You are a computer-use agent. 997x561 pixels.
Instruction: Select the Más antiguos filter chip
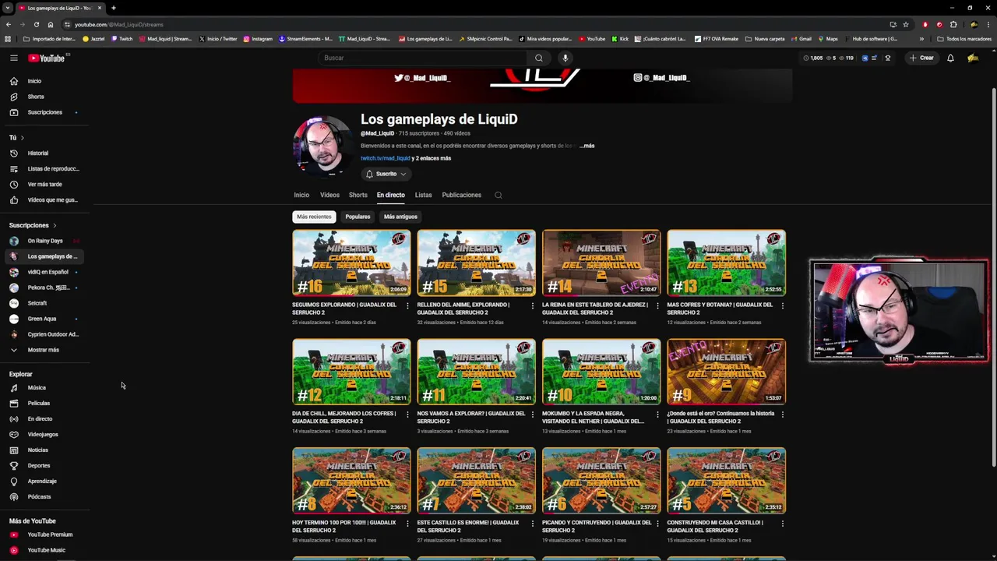coord(400,217)
